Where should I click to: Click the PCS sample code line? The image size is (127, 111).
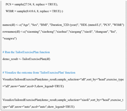(x=32, y=4)
